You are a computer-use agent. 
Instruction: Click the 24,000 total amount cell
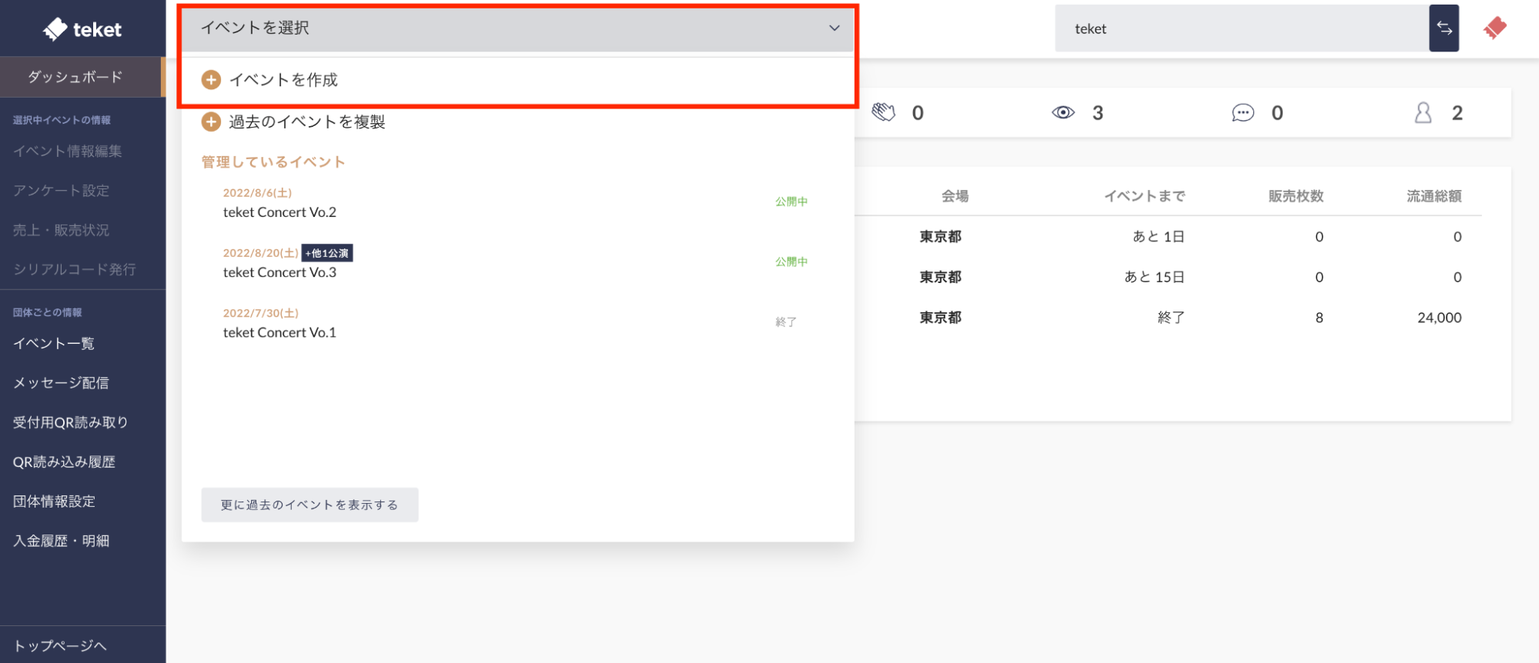[x=1439, y=318]
